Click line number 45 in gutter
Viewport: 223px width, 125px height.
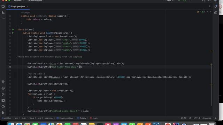[10, 67]
